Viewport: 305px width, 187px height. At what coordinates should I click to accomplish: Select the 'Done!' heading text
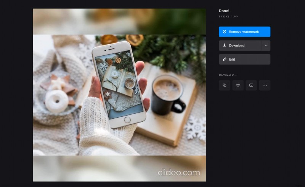(224, 11)
